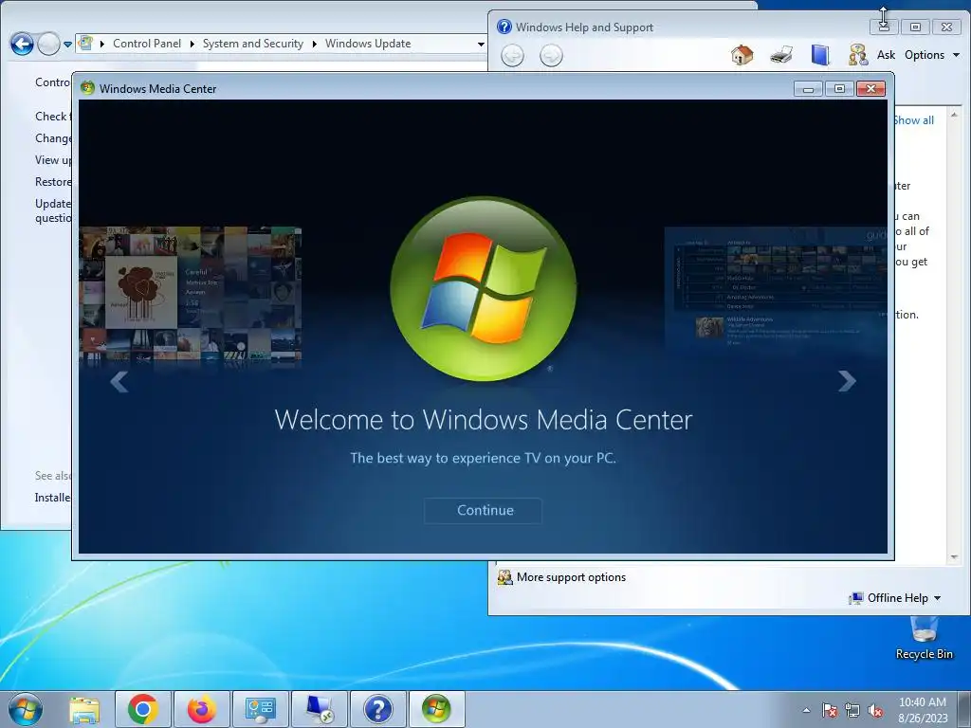Click the computer monitor taskbar icon
Viewport: 971px width, 728px height.
pyautogui.click(x=320, y=709)
